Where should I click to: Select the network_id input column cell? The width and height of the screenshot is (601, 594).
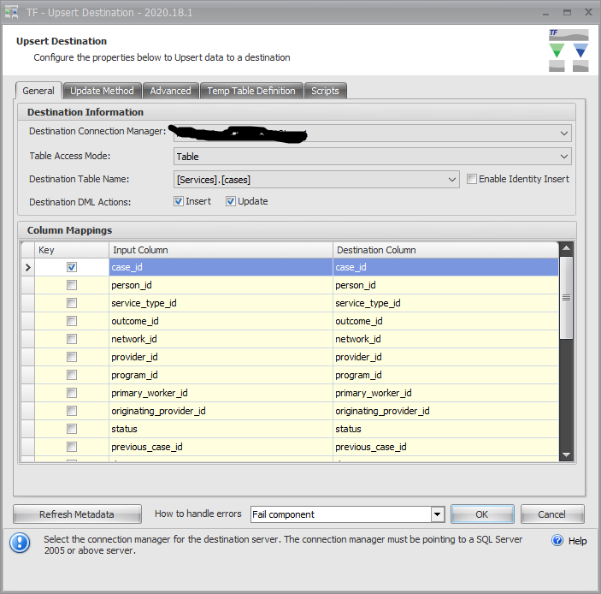221,339
